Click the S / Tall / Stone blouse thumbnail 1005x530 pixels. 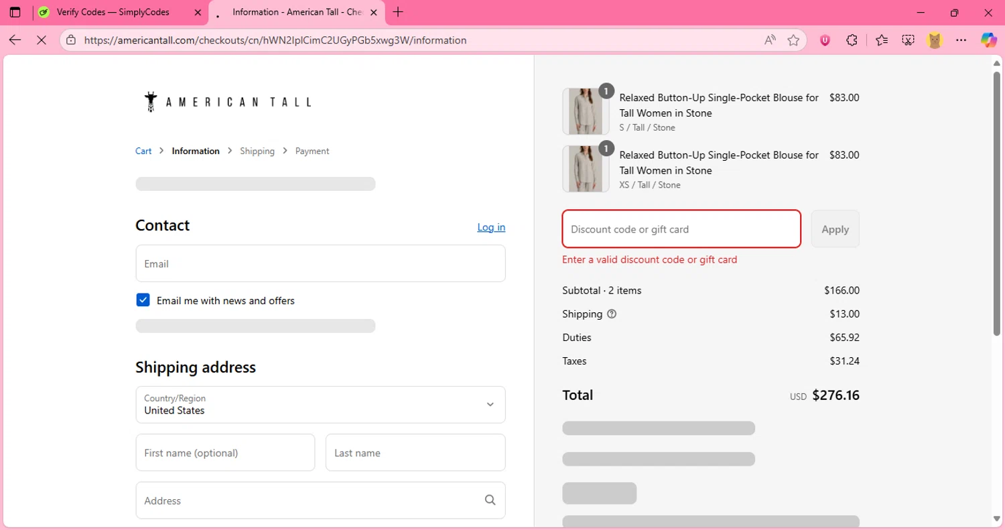coord(586,111)
